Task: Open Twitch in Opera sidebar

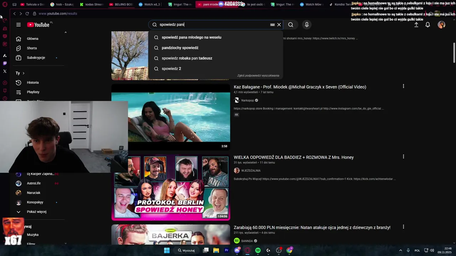Action: pos(5,63)
